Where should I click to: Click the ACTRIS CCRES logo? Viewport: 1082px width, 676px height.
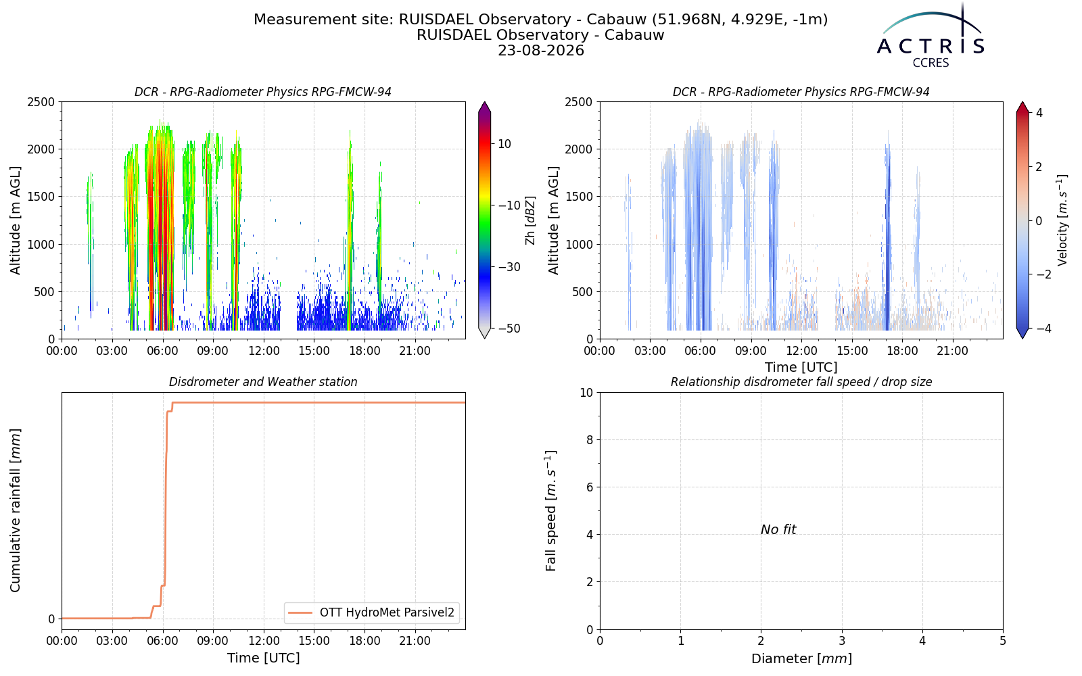pyautogui.click(x=931, y=36)
